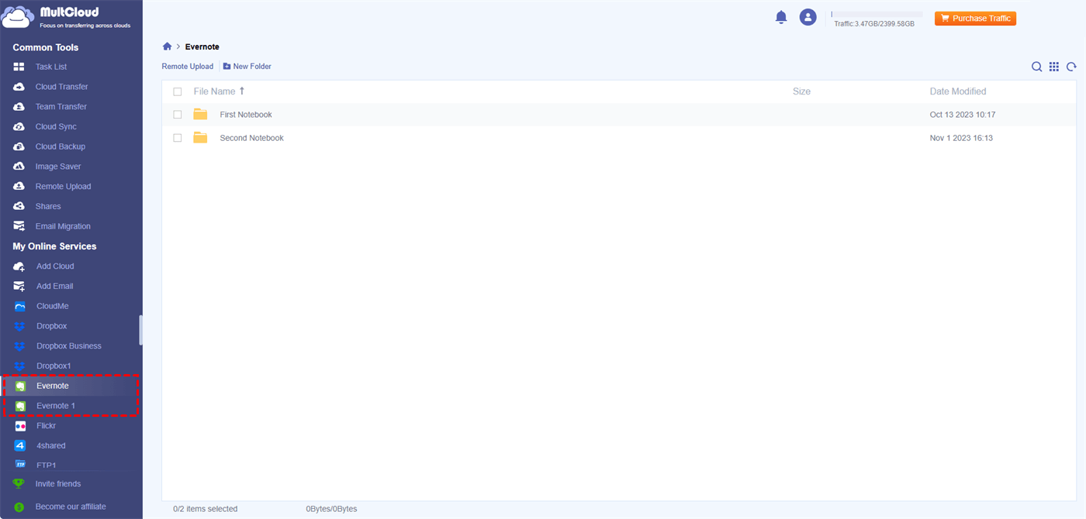This screenshot has width=1086, height=519.
Task: Click the refresh icon
Action: (x=1071, y=67)
